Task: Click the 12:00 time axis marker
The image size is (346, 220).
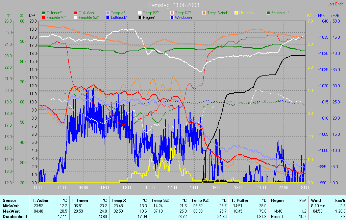Action: pyautogui.click(x=172, y=187)
